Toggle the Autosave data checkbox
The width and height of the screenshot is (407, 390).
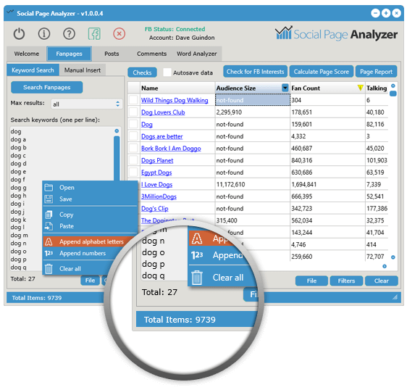167,72
